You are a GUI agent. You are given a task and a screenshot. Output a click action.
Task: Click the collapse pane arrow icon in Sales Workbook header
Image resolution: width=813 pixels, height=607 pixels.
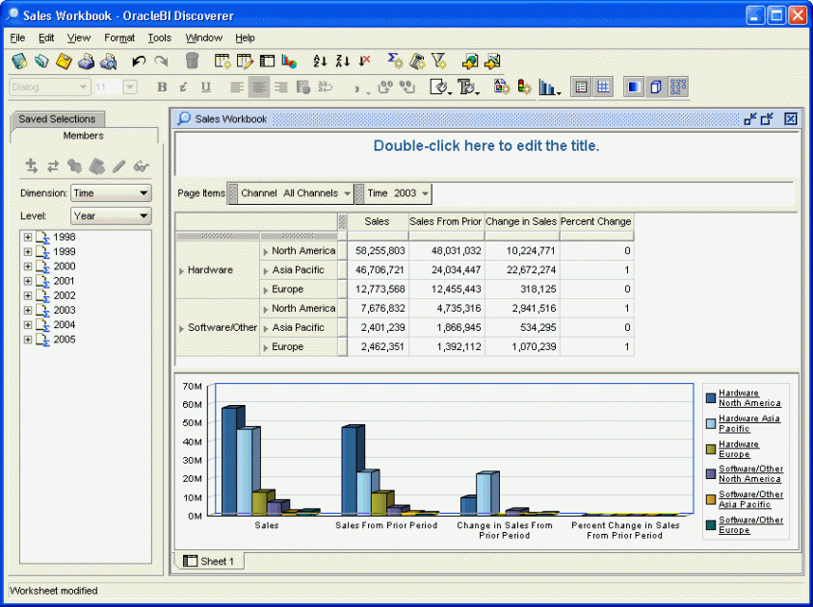point(749,119)
